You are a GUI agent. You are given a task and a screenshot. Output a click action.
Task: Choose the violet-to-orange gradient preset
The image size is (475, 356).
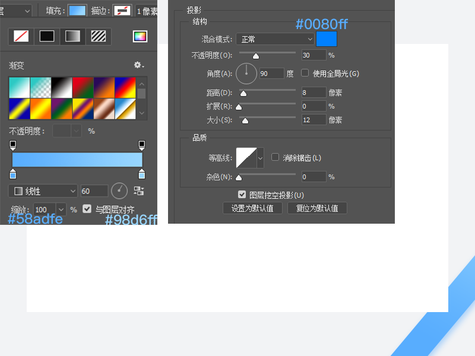click(104, 87)
